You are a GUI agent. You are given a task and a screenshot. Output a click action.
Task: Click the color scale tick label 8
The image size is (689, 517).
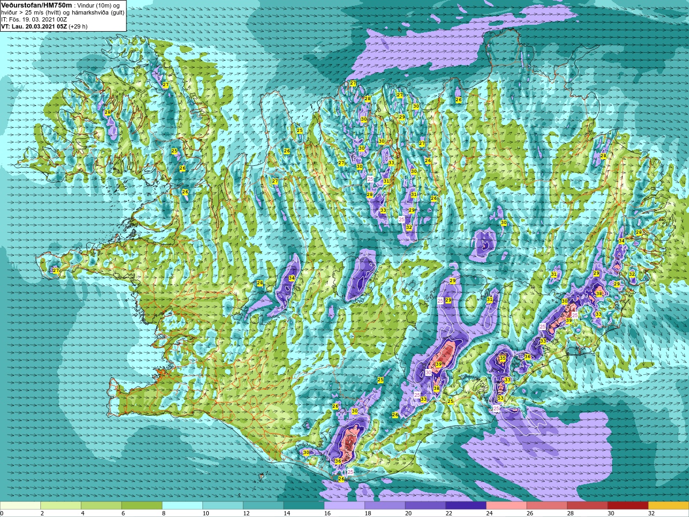point(164,513)
